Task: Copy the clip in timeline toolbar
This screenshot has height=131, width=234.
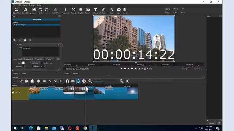Action: (x=27, y=81)
